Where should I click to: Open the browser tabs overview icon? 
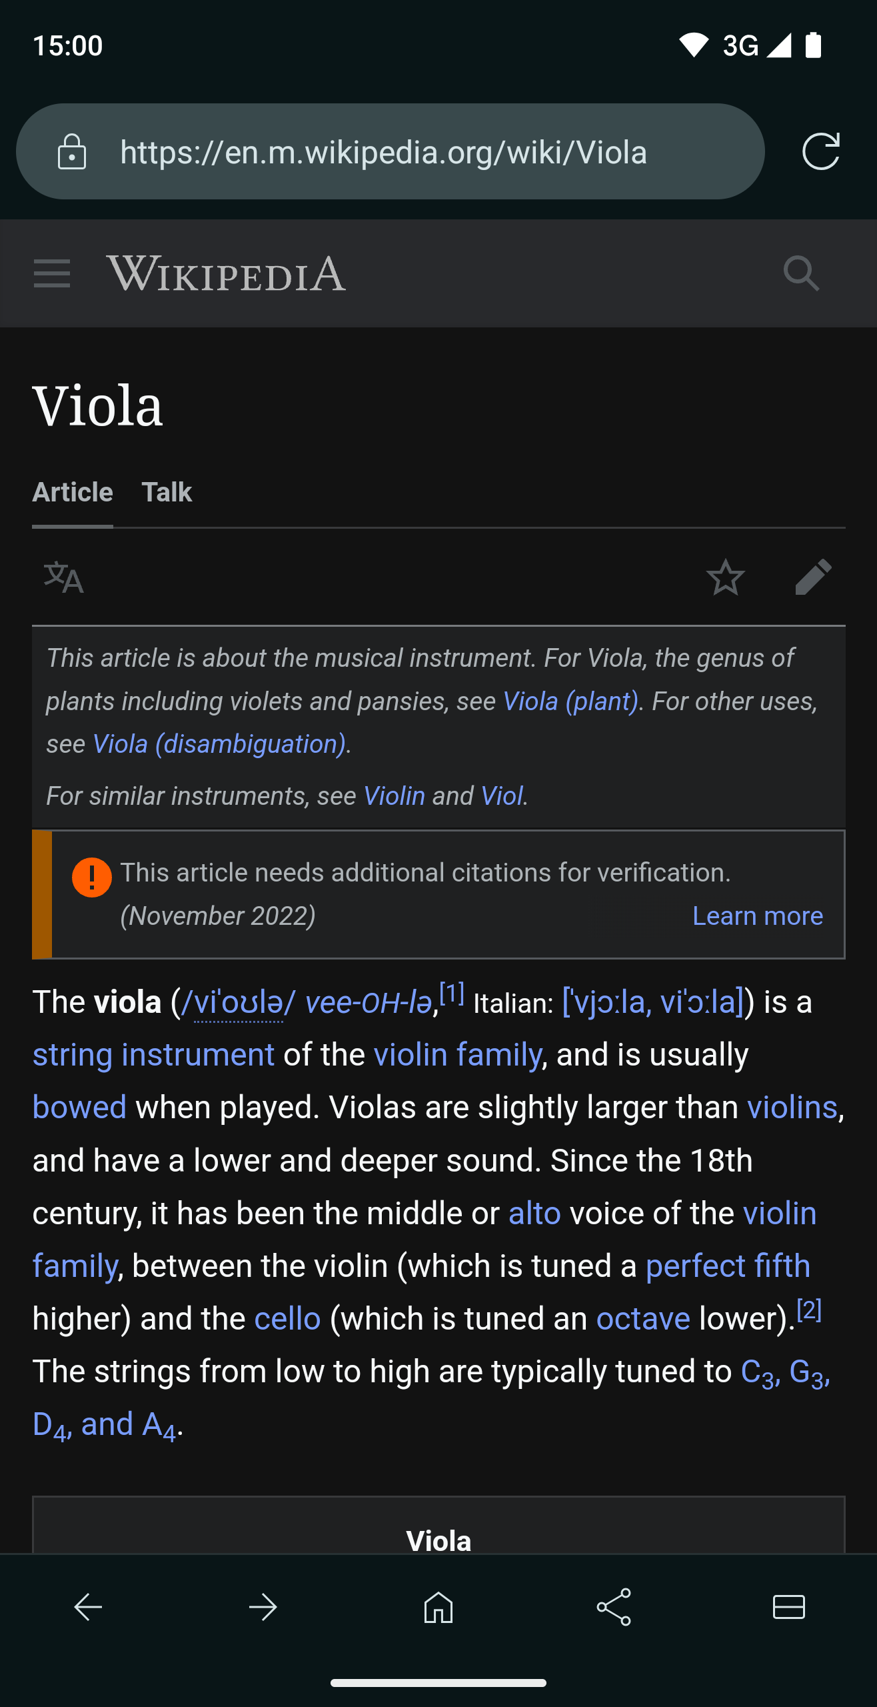pos(789,1607)
